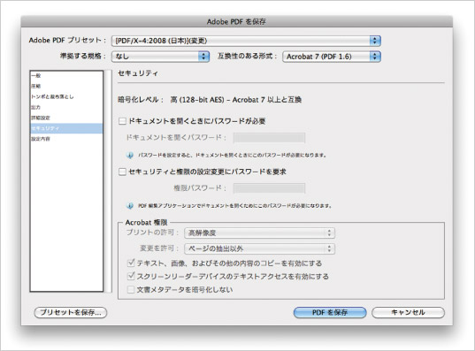Open 変更を許可 dropdown showing ページの抽出以外
This screenshot has height=351, width=475.
260,248
